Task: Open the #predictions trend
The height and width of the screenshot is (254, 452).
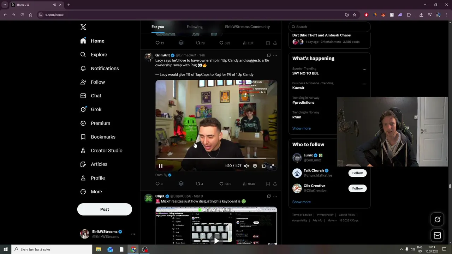Action: click(x=303, y=103)
